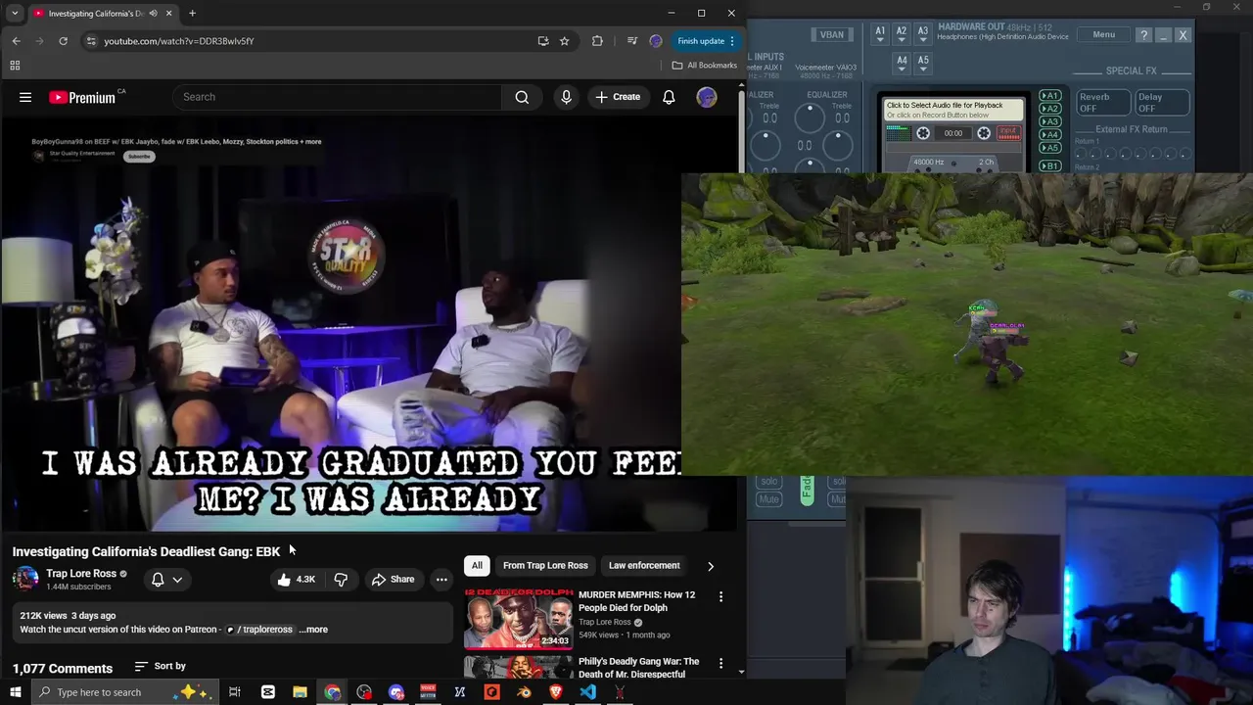Open Chrome tab search dropdown arrow
This screenshot has height=705, width=1253.
point(15,14)
